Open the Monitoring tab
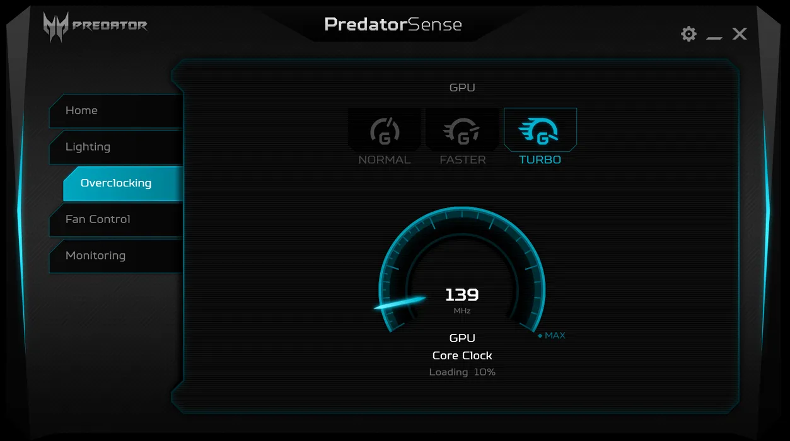 tap(116, 256)
